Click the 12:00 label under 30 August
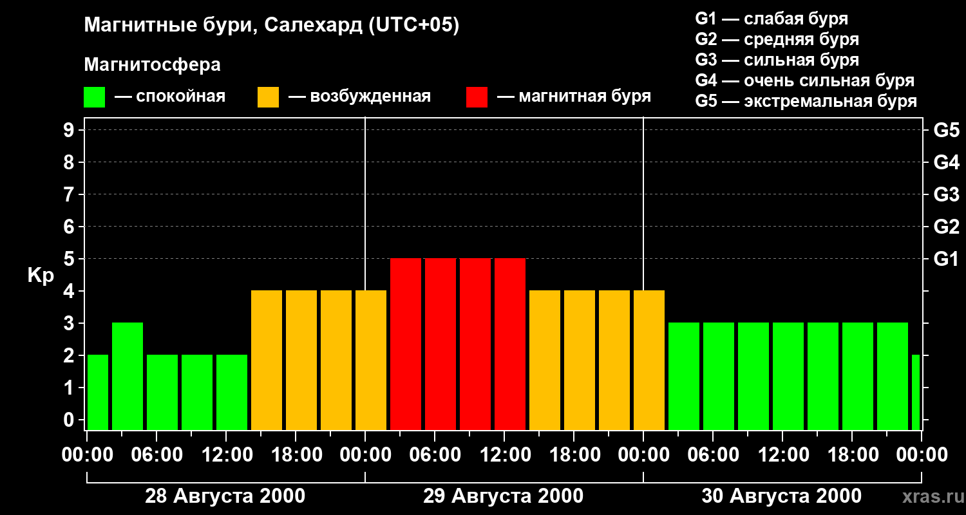This screenshot has height=515, width=966. [782, 454]
